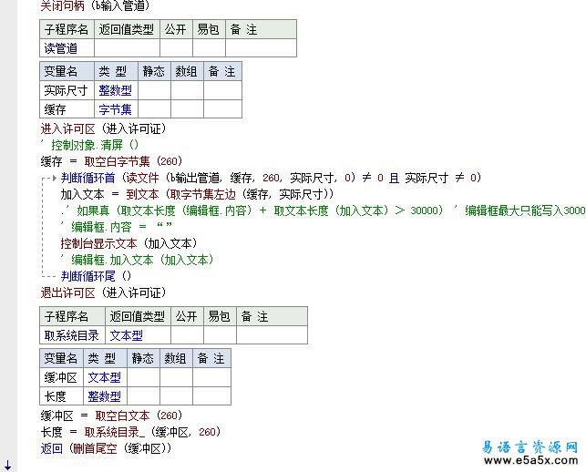Screen dimensions: 586x472
Task: Click the comment line 编辑框.内容 = “”
Action: (117, 227)
